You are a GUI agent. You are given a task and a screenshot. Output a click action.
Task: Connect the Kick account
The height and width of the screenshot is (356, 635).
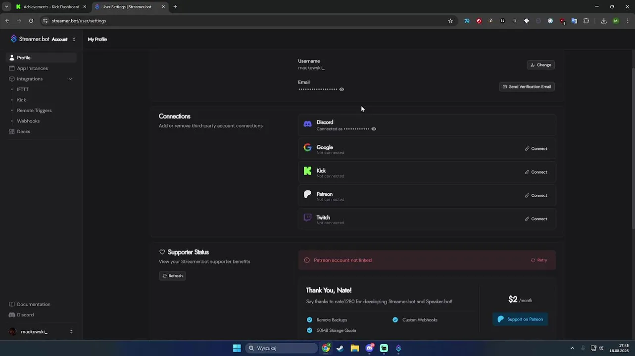pyautogui.click(x=536, y=172)
